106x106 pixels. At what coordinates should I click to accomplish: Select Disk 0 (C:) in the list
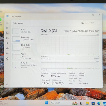25,47
